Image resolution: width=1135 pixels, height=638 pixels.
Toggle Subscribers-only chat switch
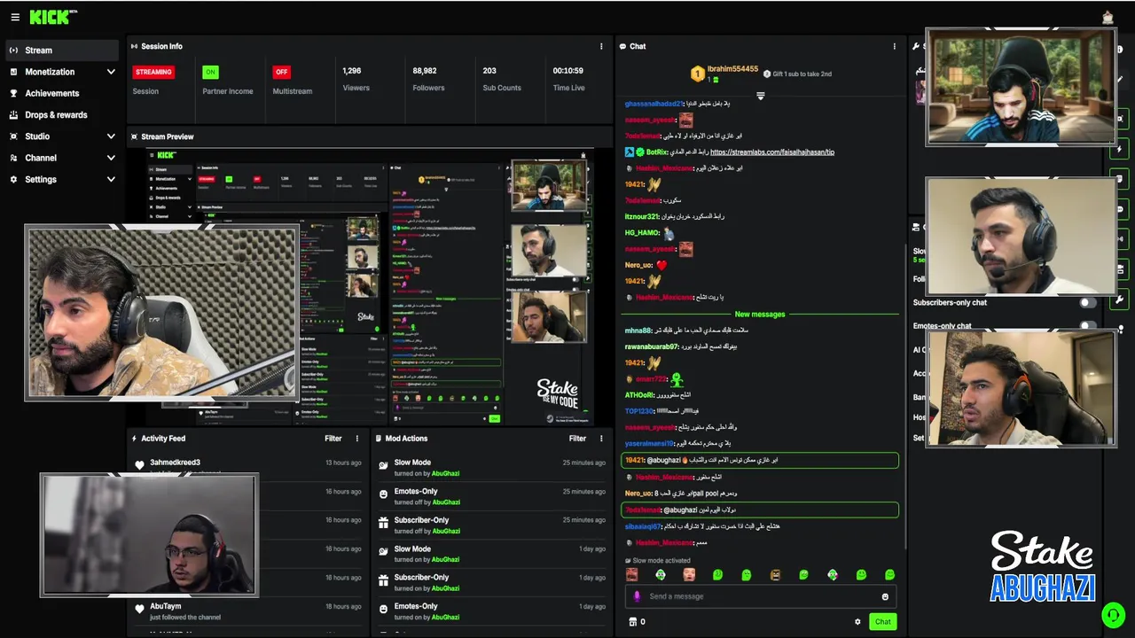[x=1087, y=302]
